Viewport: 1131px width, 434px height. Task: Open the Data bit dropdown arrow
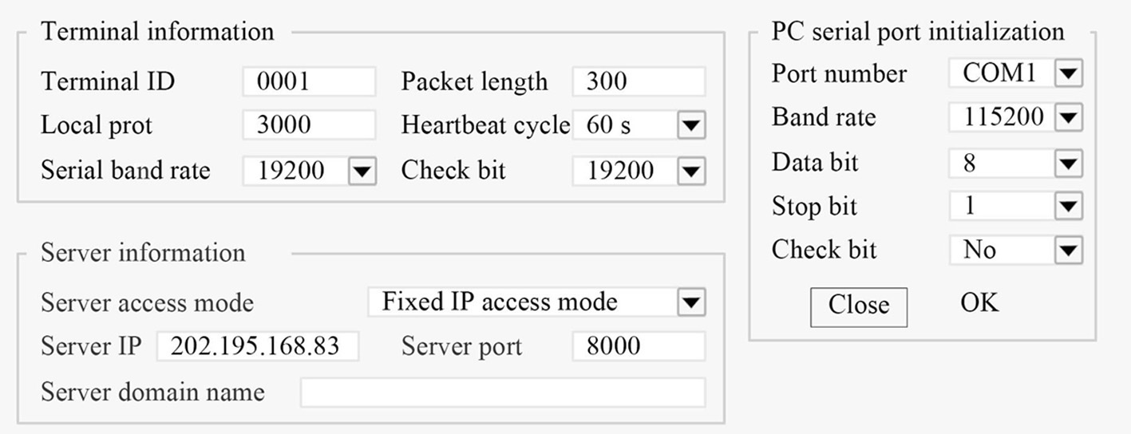tap(1068, 164)
